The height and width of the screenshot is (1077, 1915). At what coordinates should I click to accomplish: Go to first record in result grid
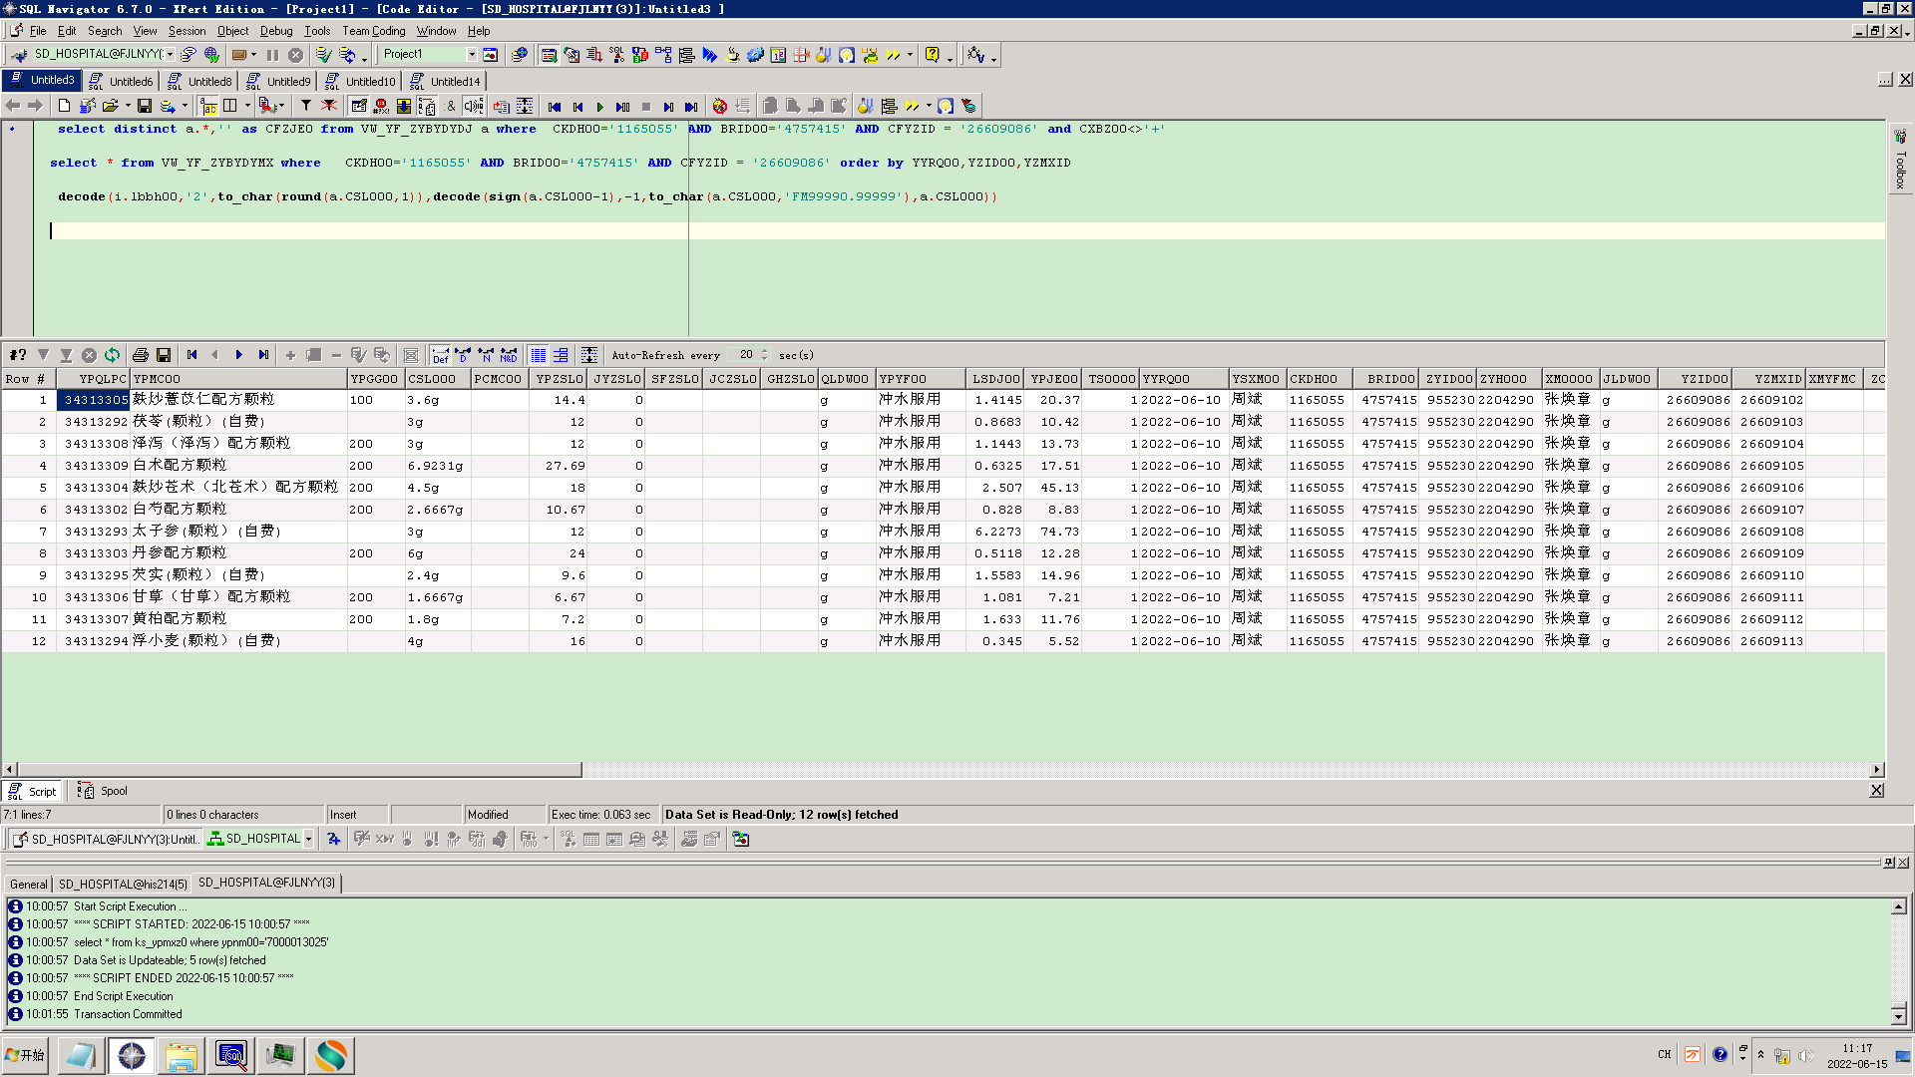point(191,355)
